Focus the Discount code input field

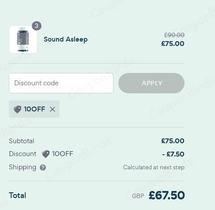[x=61, y=83]
